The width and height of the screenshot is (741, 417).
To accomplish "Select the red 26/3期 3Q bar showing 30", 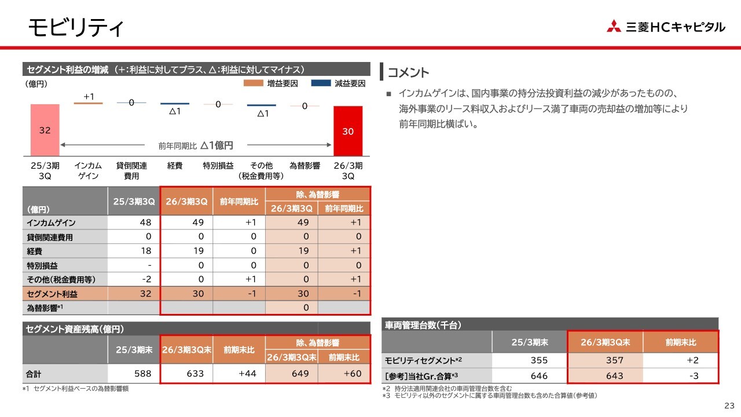I will click(x=348, y=131).
